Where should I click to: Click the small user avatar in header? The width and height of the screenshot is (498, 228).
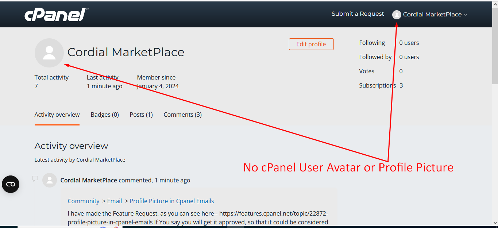(397, 15)
